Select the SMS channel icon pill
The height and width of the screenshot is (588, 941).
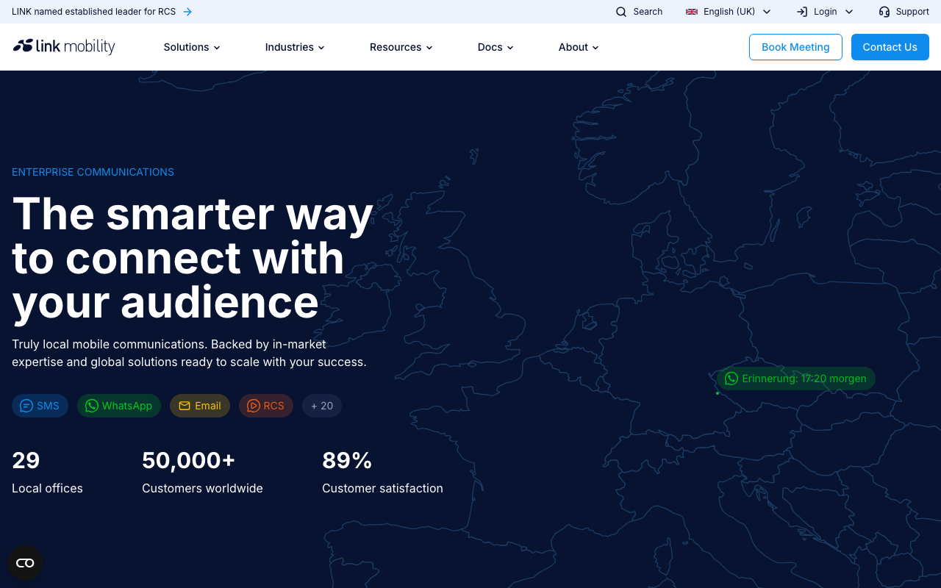click(26, 406)
